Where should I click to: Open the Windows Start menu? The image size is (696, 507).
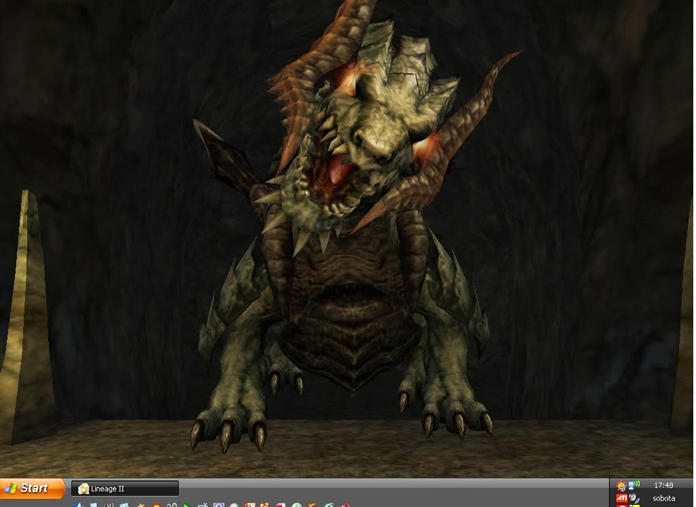(x=32, y=489)
